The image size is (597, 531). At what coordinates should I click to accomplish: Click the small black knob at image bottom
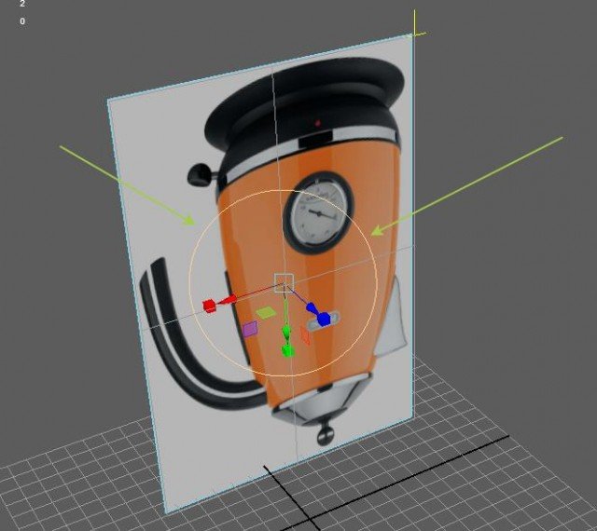[325, 431]
